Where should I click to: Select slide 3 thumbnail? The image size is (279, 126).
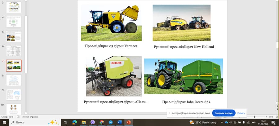(x=14, y=7)
